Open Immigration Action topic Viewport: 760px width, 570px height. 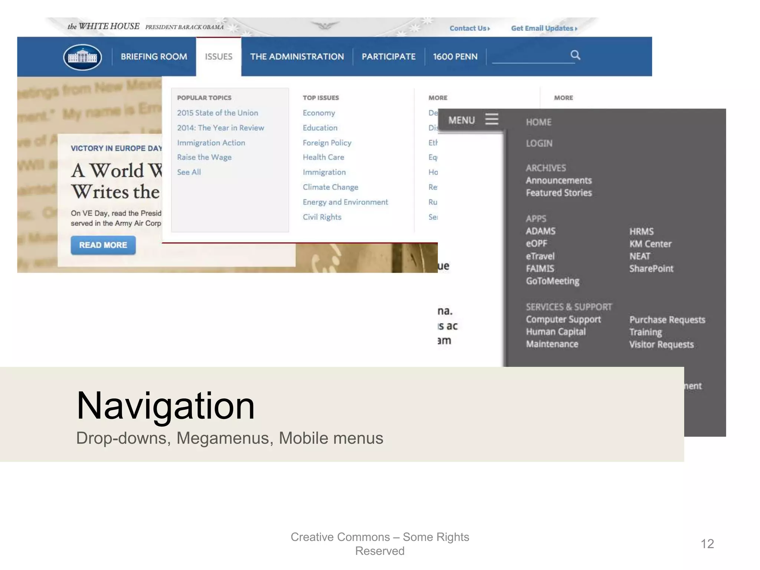click(x=211, y=143)
